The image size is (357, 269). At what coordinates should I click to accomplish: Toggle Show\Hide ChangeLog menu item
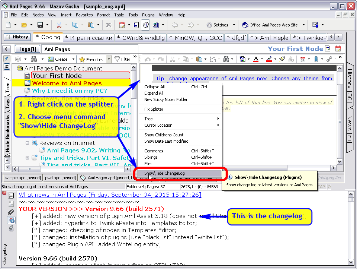(180, 173)
